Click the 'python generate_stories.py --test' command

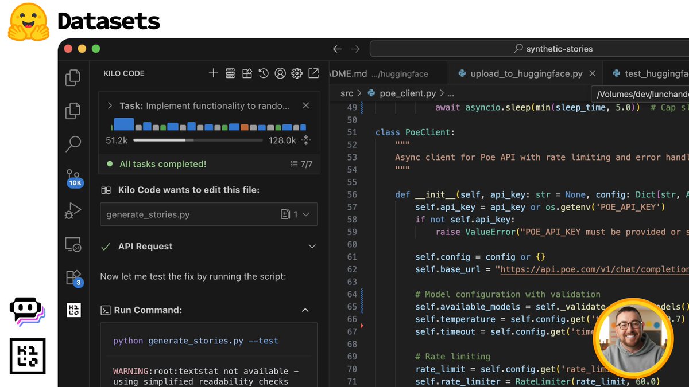(x=195, y=341)
